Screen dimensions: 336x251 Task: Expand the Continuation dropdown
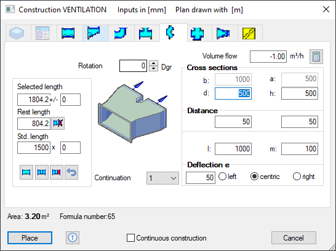162,178
